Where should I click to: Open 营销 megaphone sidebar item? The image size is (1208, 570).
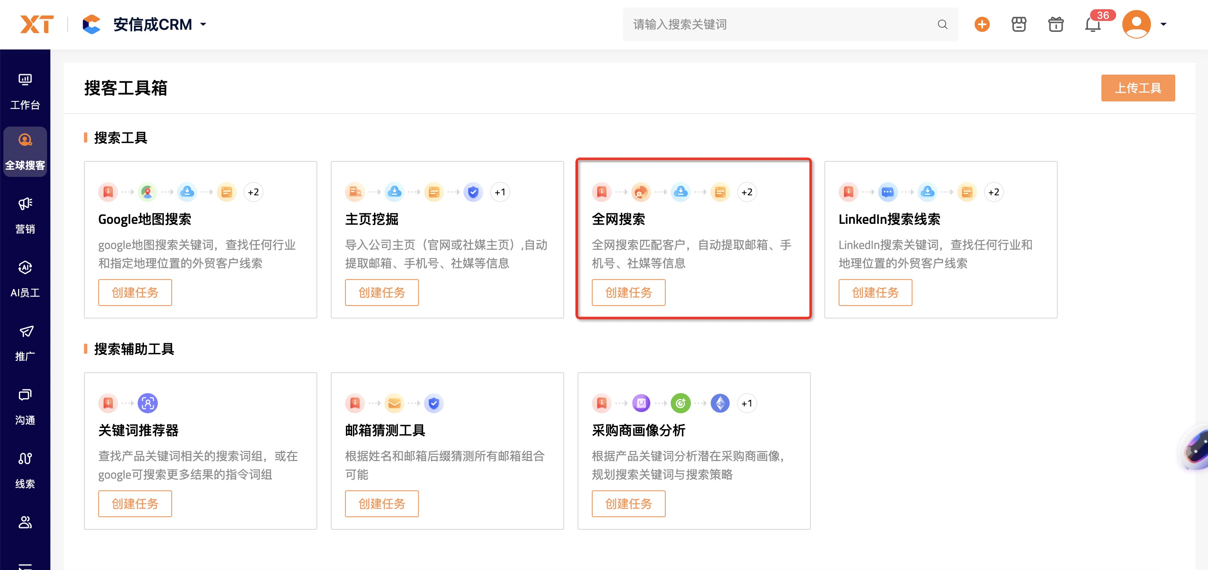[25, 215]
